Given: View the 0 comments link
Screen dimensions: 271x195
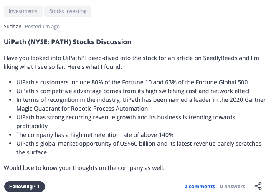Looking at the screenshot, I should pos(200,187).
